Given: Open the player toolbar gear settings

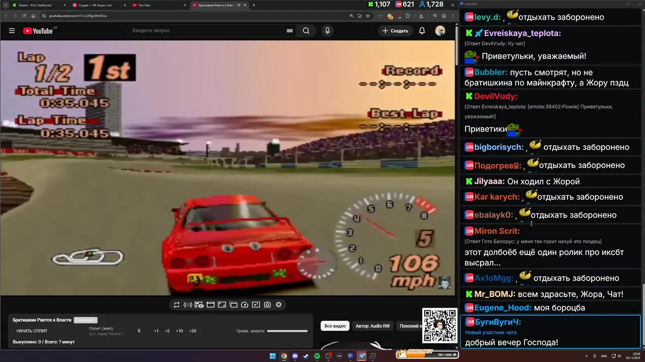Looking at the screenshot, I should (x=279, y=305).
